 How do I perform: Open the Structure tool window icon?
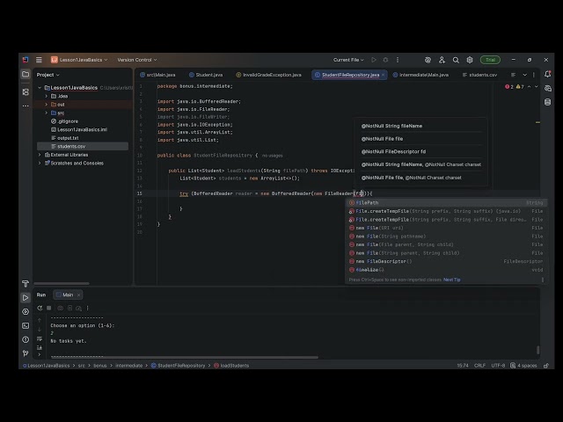click(x=26, y=91)
